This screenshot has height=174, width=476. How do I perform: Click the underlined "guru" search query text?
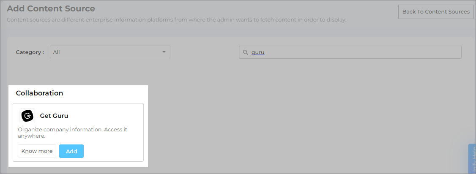click(x=258, y=52)
